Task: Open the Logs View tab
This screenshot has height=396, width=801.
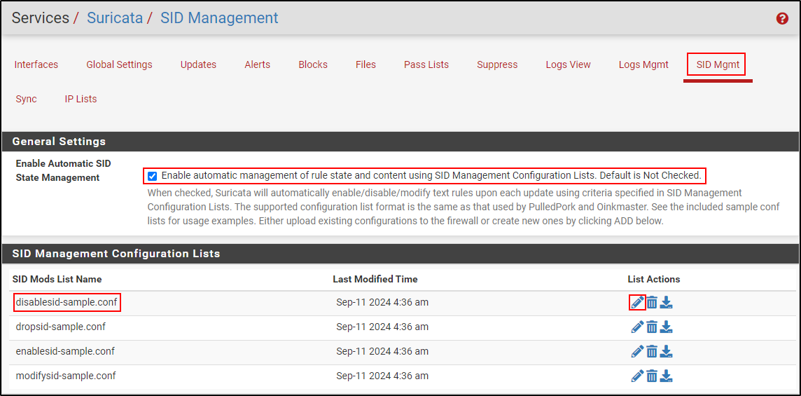Action: coord(568,65)
